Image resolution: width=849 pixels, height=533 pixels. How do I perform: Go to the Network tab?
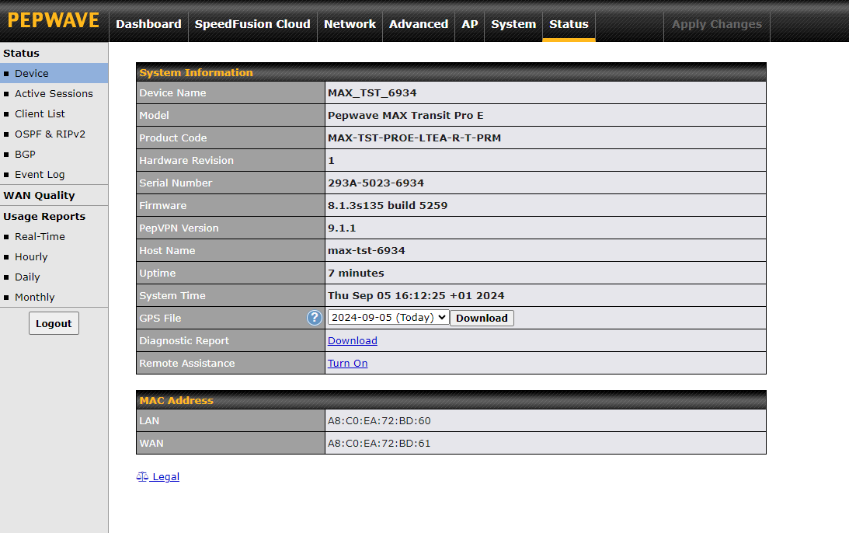point(350,24)
